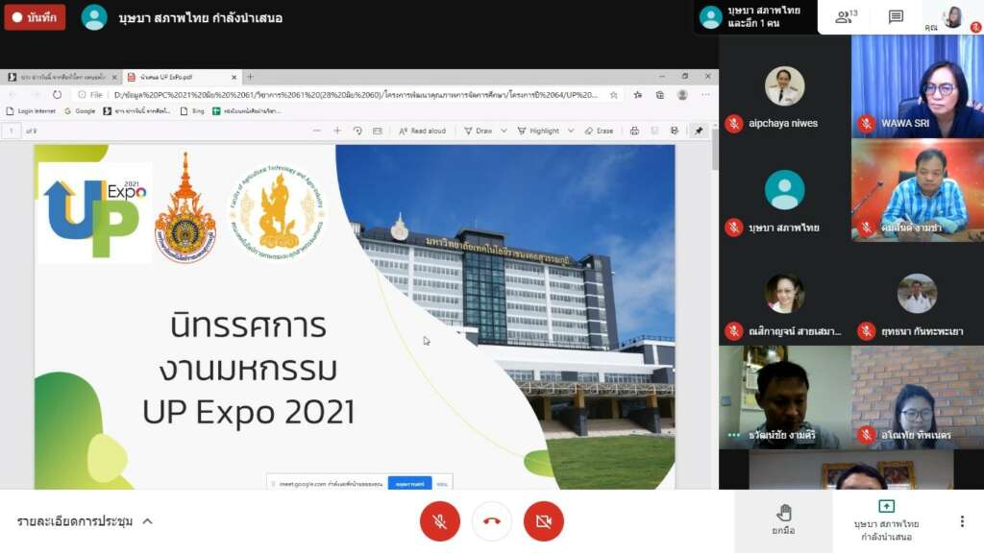This screenshot has width=984, height=553.
Task: Open Draw tool dropdown arrow
Action: tap(504, 131)
